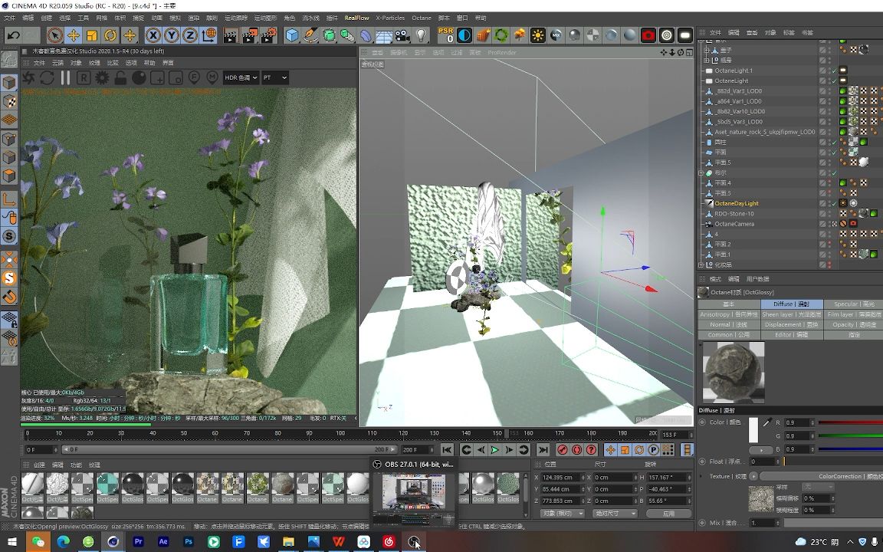This screenshot has height=552, width=883.
Task: Open the Octane Live Viewer (red camera icon)
Action: 648,34
